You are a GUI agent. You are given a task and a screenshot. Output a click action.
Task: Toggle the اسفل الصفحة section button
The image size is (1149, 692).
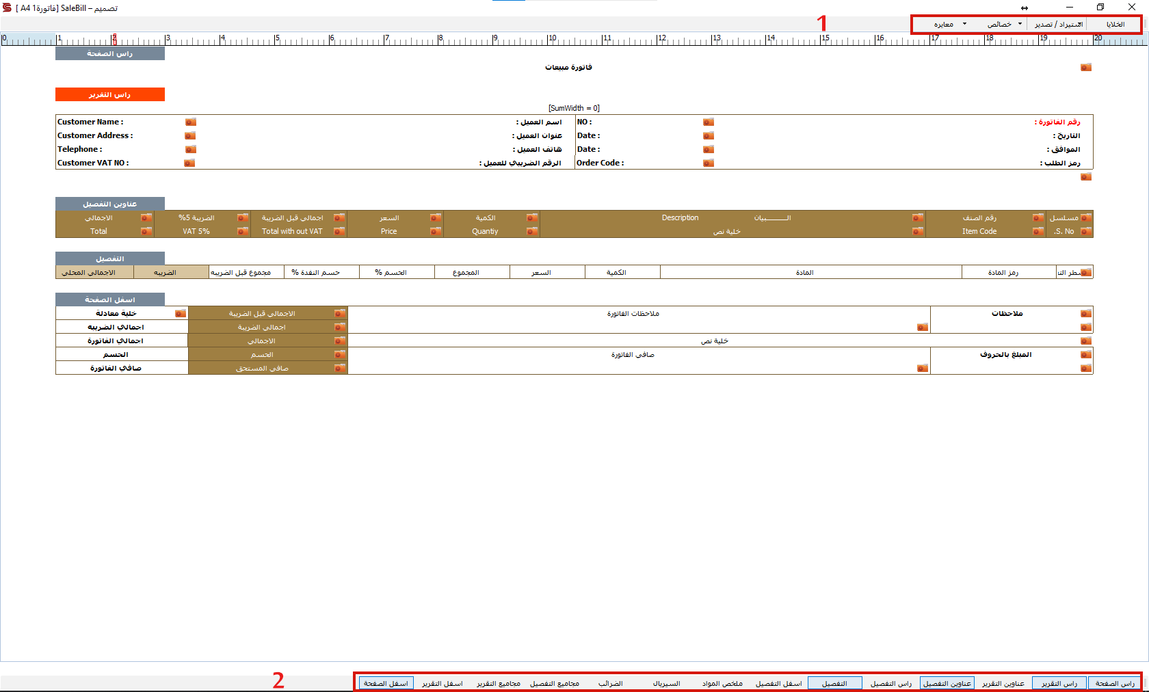[386, 683]
